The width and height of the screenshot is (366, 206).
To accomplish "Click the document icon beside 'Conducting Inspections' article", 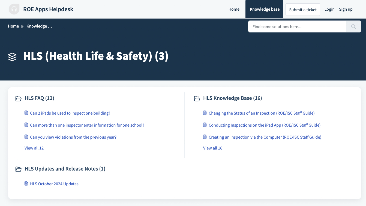I will [205, 125].
